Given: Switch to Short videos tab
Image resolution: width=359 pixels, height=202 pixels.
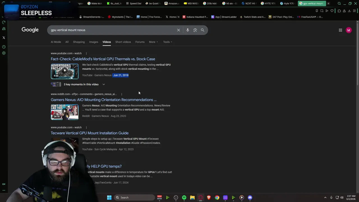Looking at the screenshot, I should [123, 42].
